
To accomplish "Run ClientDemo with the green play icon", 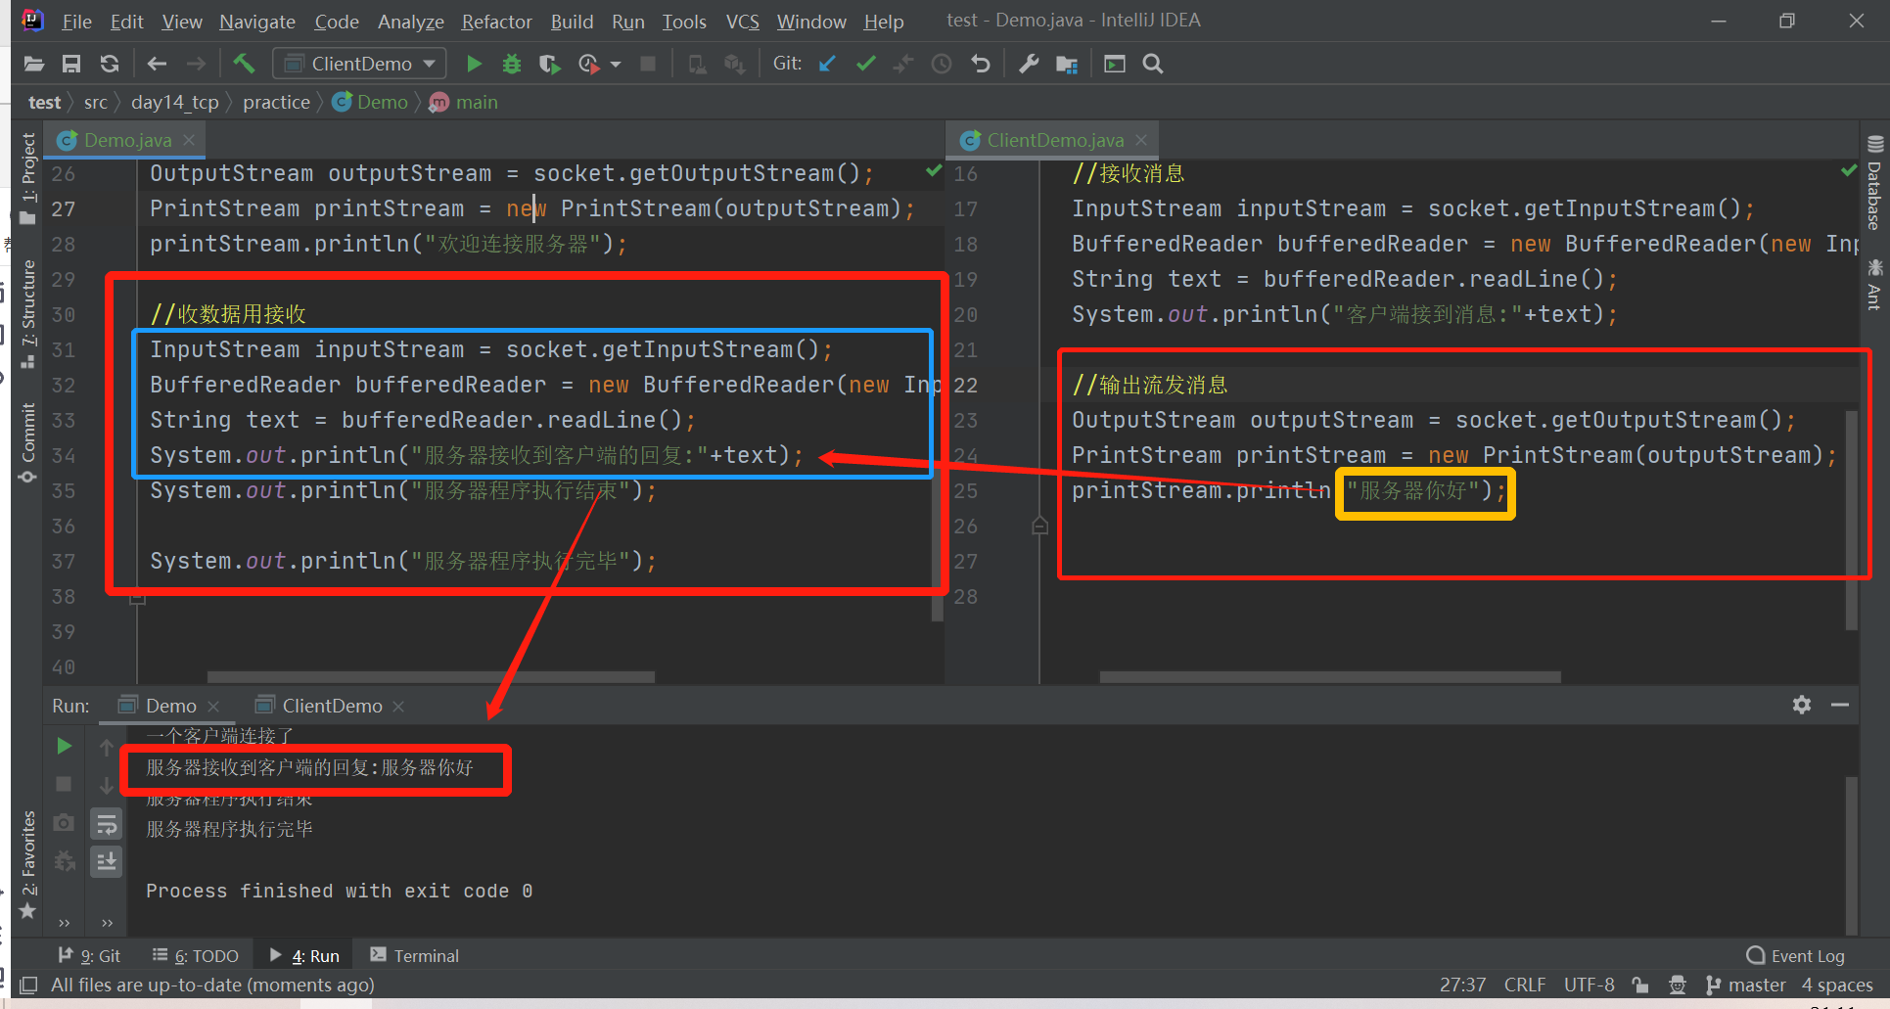I will tap(475, 64).
